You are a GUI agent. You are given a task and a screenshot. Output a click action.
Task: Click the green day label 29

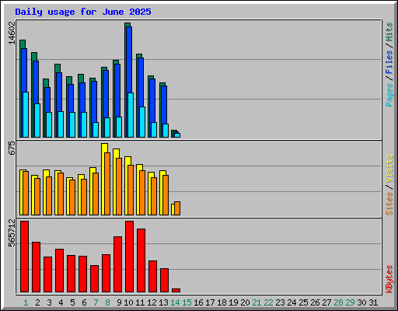(x=350, y=302)
